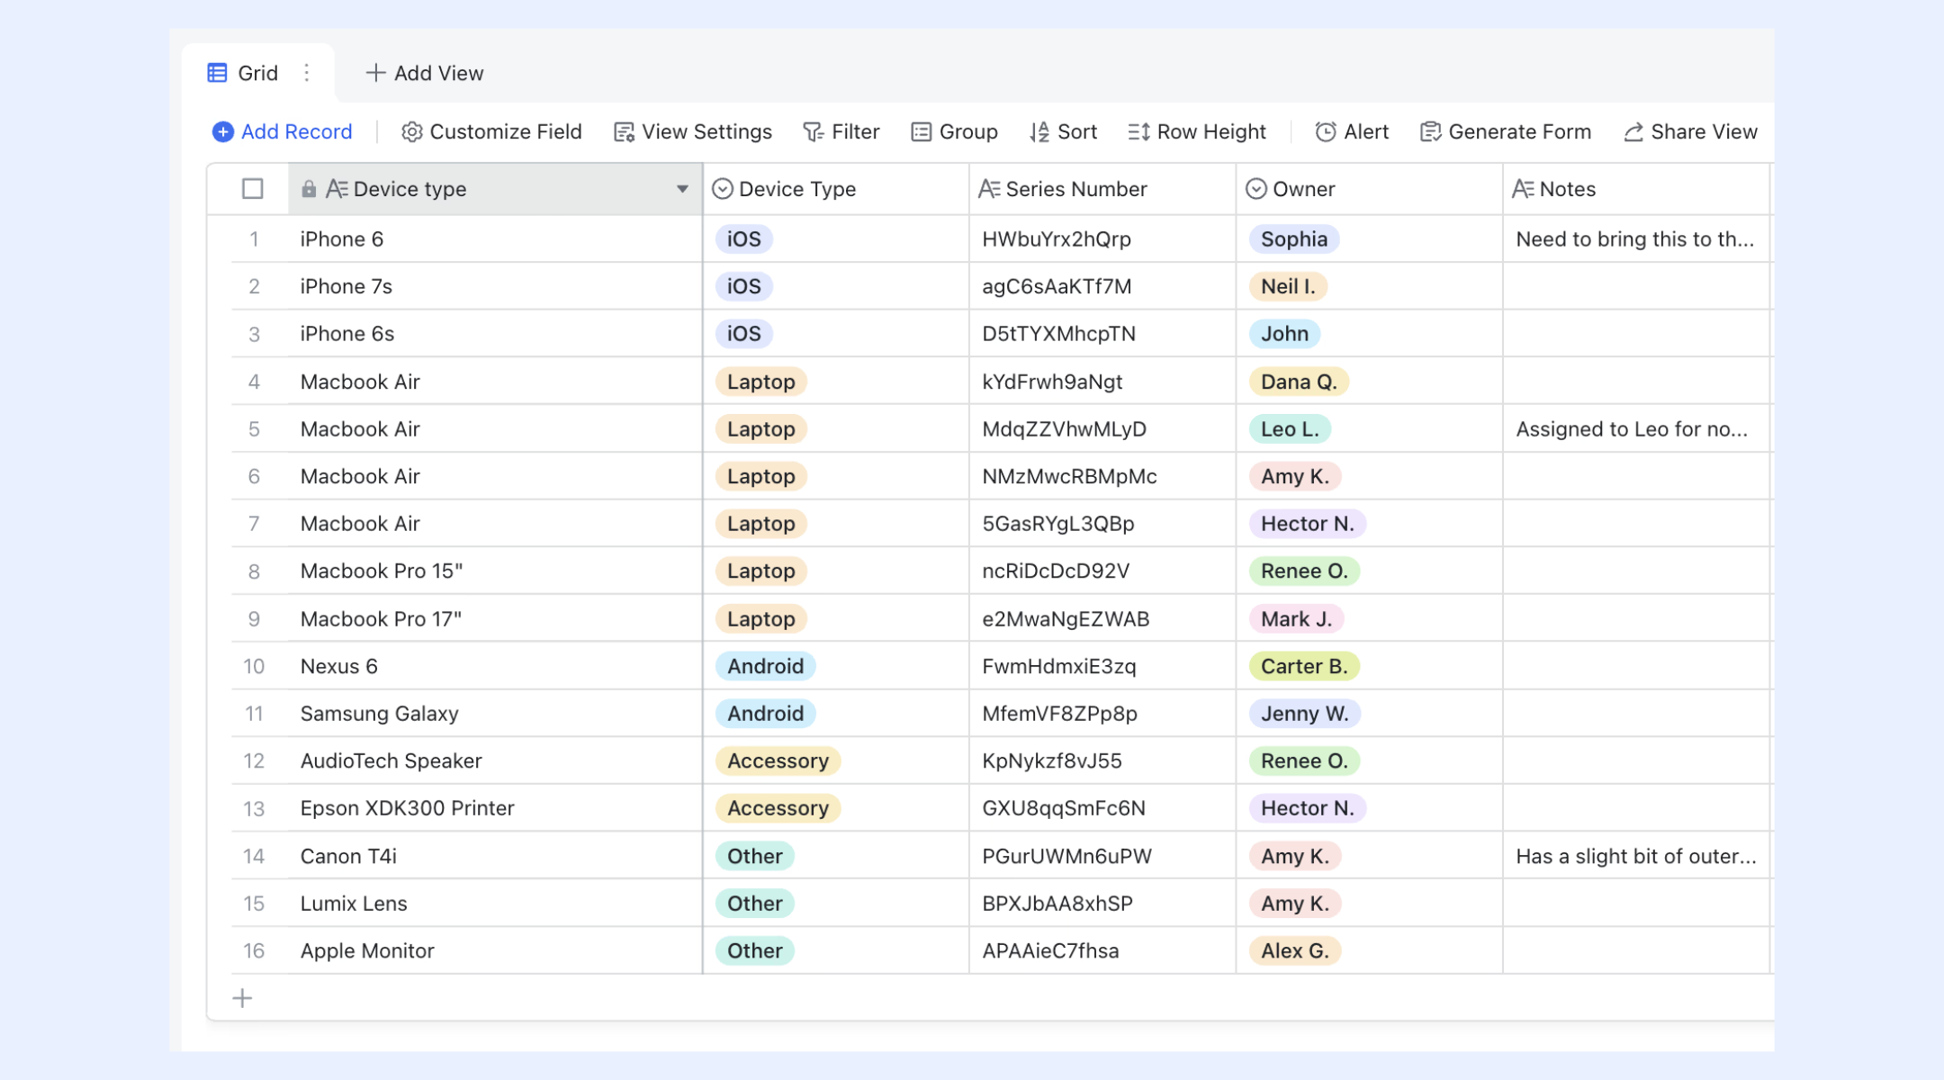The width and height of the screenshot is (1944, 1080).
Task: Click serial 'HWbuYrx2hQrp'
Action: pyautogui.click(x=1057, y=239)
